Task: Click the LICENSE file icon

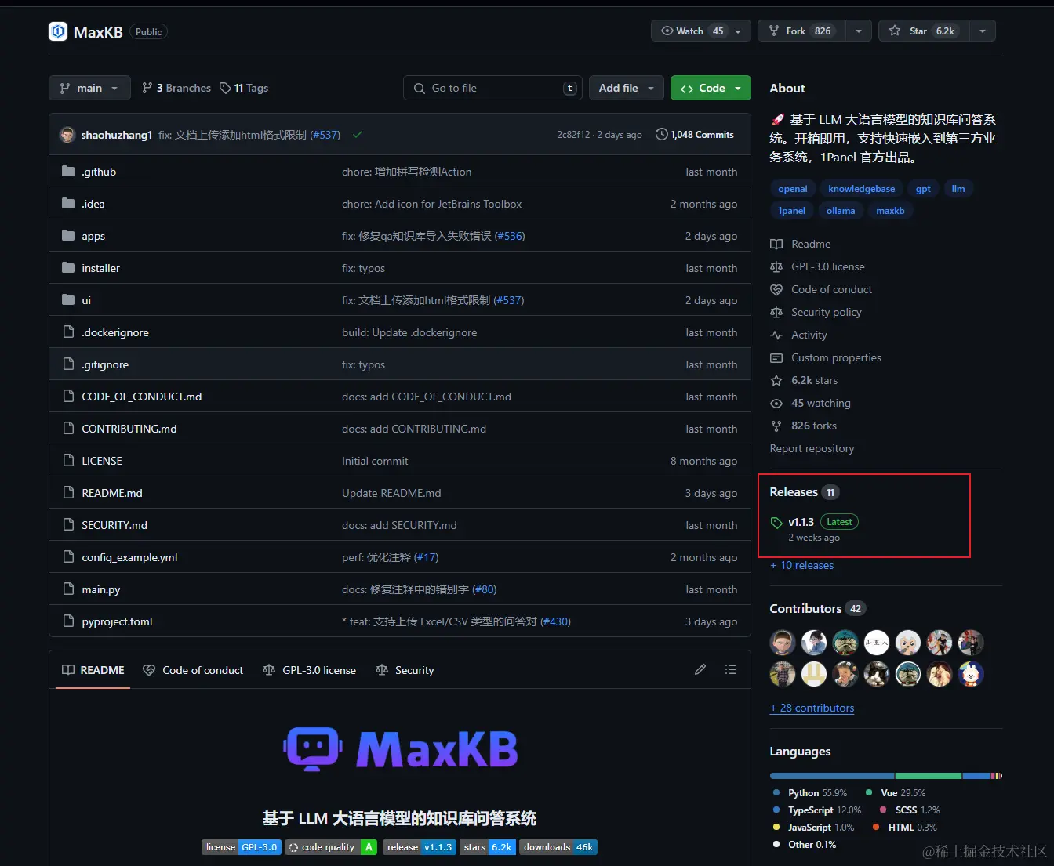Action: 68,461
